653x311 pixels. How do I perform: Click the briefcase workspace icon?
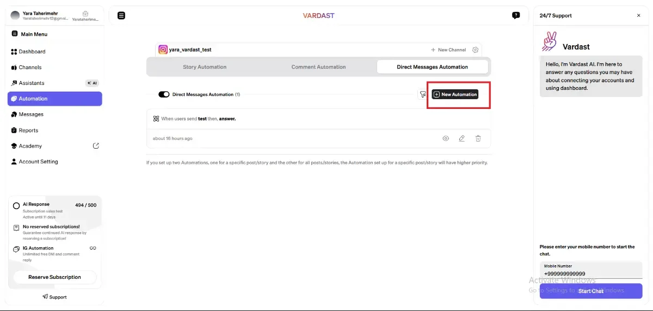tap(85, 13)
